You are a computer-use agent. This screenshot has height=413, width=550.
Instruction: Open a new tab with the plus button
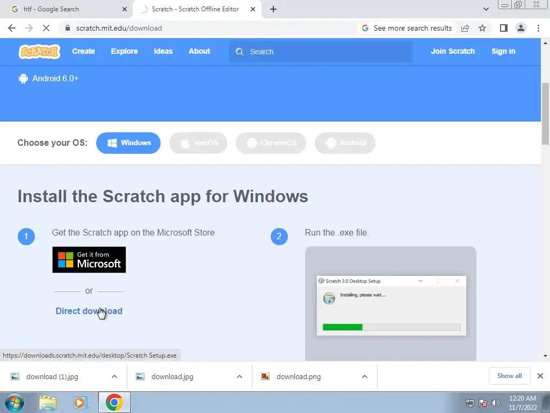[x=273, y=9]
